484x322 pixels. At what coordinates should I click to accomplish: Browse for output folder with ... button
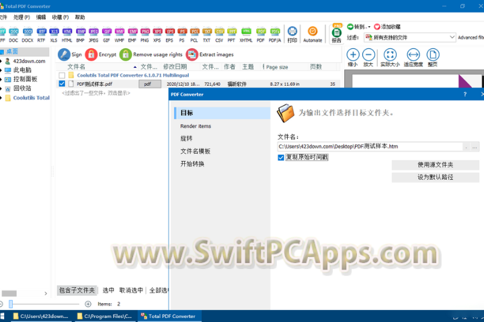[x=475, y=147]
